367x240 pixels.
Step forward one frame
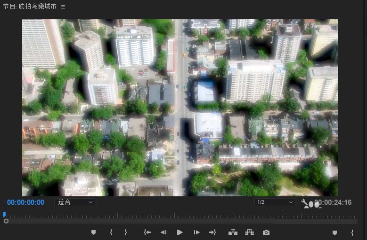pos(196,232)
